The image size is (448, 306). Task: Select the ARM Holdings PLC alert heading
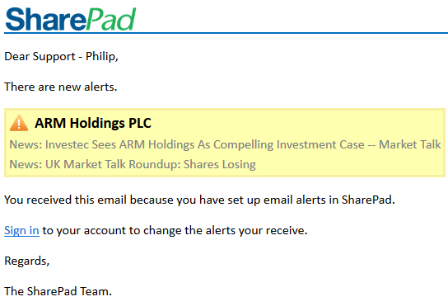pyautogui.click(x=93, y=123)
